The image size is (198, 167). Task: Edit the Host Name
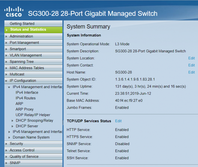point(191,72)
